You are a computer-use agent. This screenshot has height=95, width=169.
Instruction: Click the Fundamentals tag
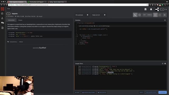[x=13, y=42]
